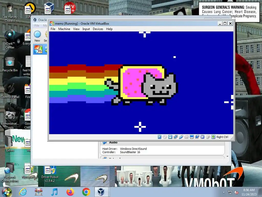262x197 pixels.
Task: Click the optical drive status icon
Action: pyautogui.click(x=165, y=137)
